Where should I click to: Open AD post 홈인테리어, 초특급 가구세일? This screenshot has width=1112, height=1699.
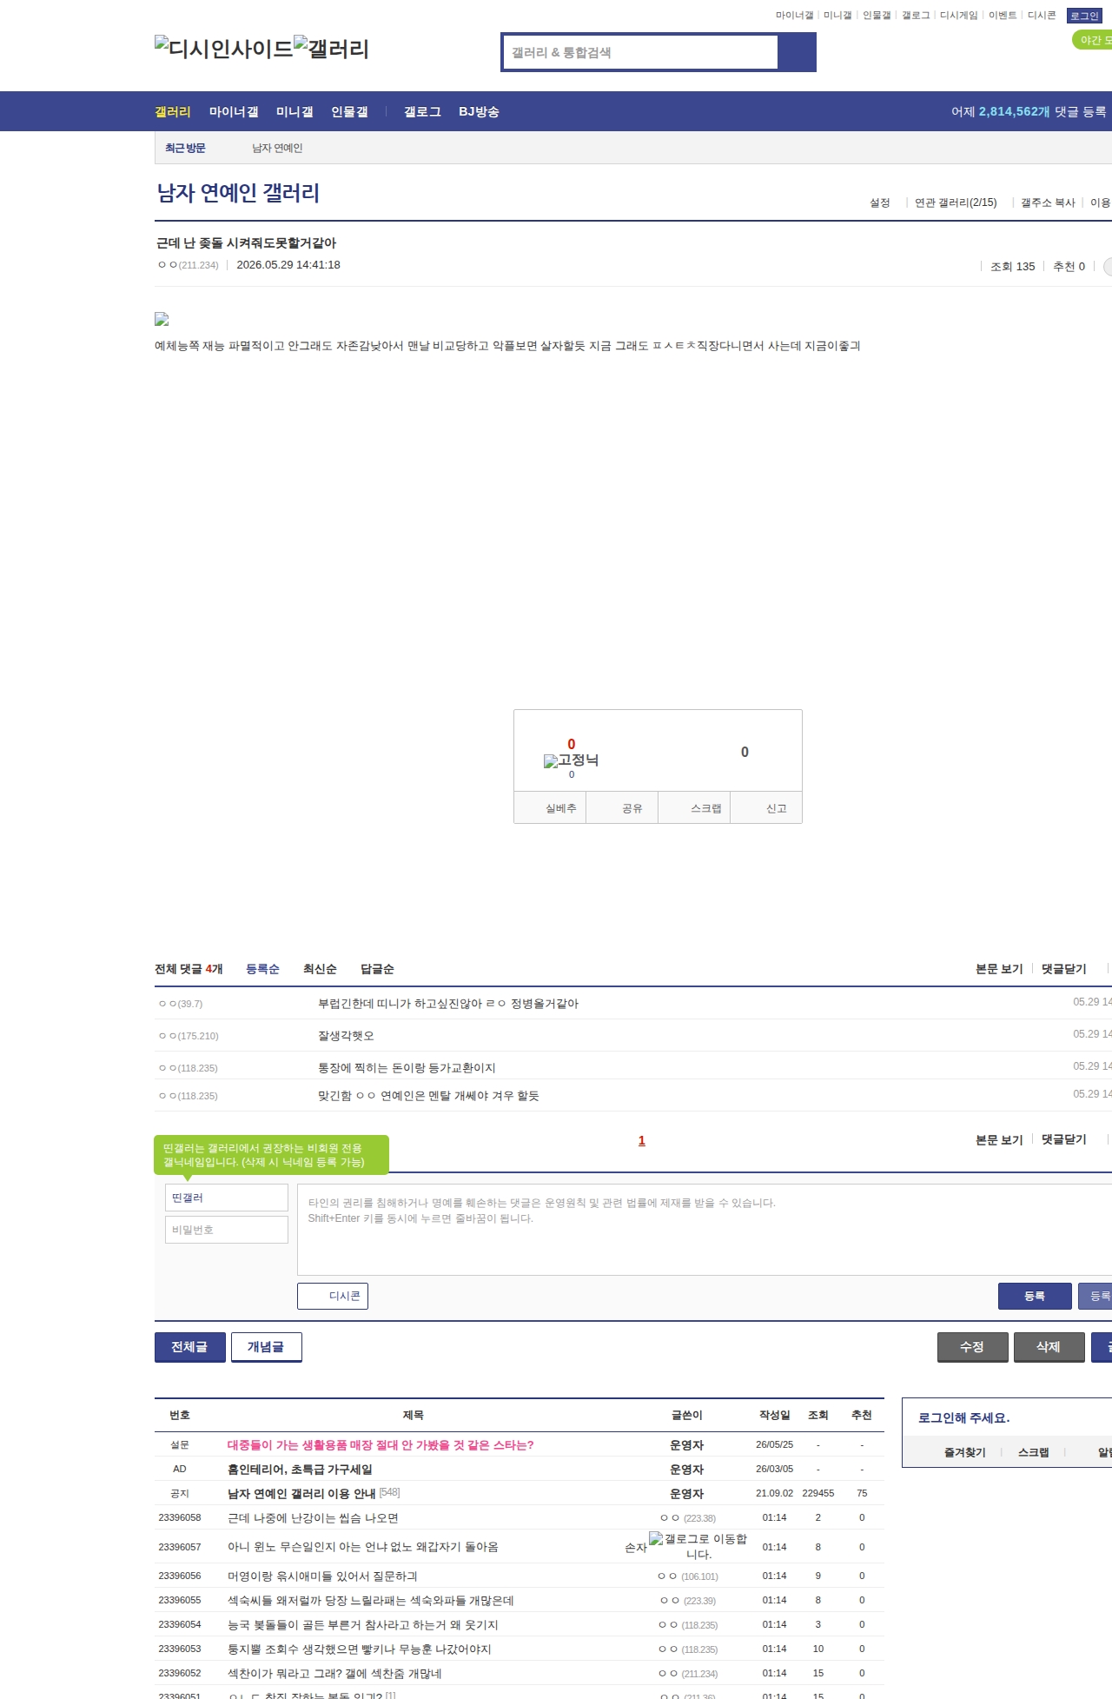pyautogui.click(x=300, y=1470)
